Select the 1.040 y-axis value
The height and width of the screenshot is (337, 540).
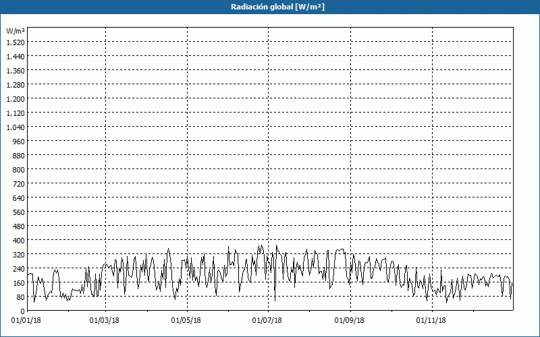(16, 127)
